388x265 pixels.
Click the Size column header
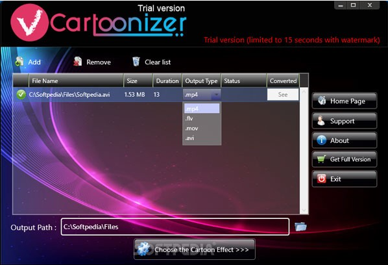138,81
